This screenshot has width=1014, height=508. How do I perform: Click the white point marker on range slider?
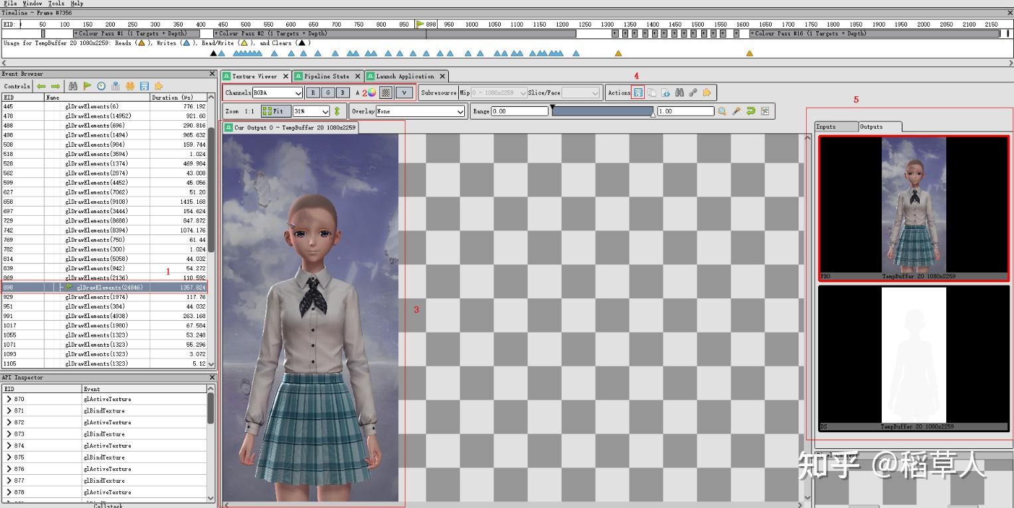tap(653, 116)
